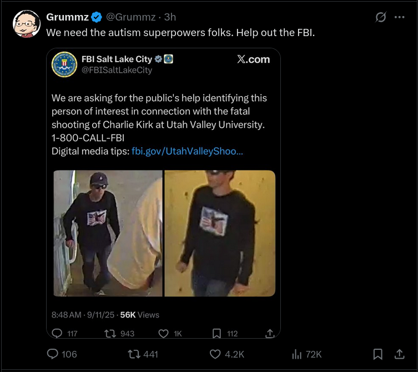Click the fbi.gov/UtahValleyShoo... link
The image size is (418, 372).
coord(187,151)
